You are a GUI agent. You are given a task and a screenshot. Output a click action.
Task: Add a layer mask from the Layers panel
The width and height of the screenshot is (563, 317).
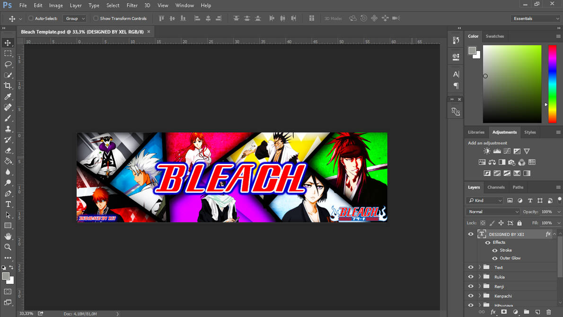(x=504, y=312)
